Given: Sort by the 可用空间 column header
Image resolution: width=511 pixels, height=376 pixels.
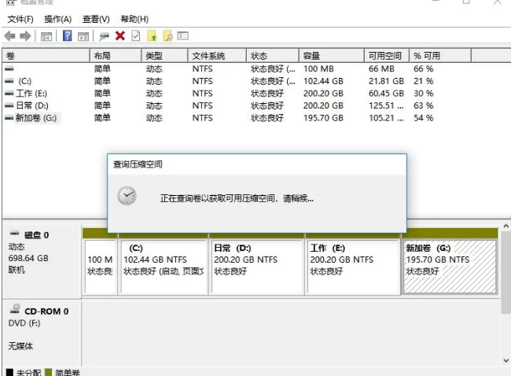Looking at the screenshot, I should point(387,56).
